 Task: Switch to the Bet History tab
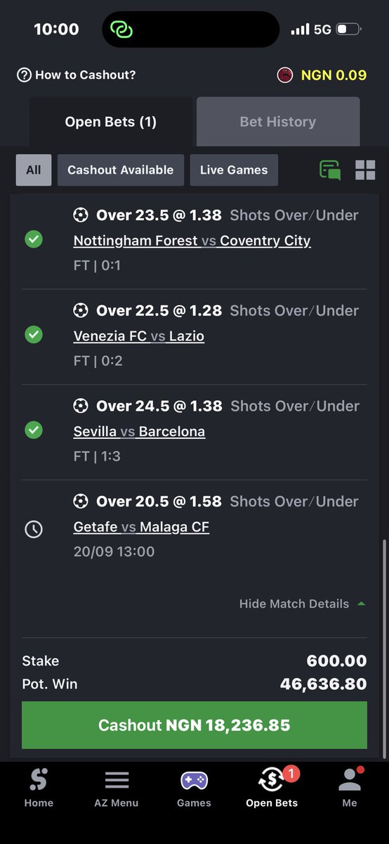tap(278, 122)
